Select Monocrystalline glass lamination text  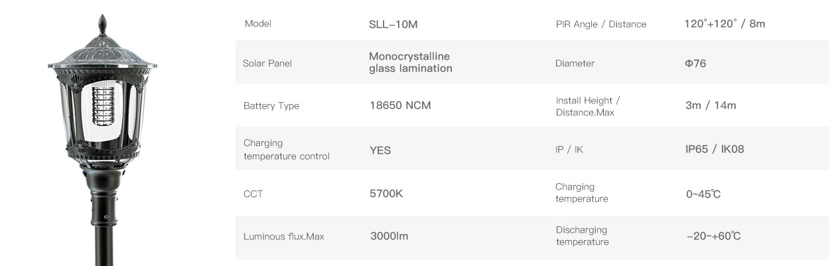pos(410,62)
